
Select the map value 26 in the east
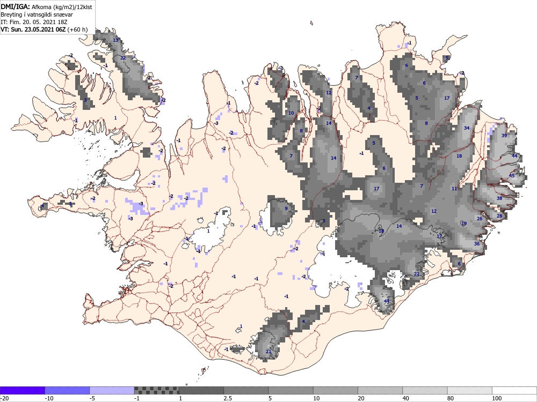[480, 219]
